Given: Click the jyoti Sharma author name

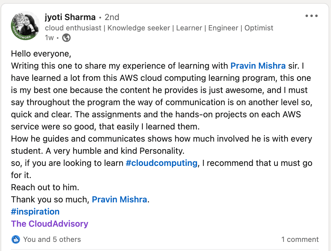Looking at the screenshot, I should 70,17.
